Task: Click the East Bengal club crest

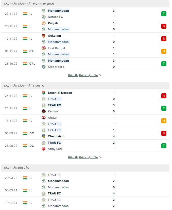Action: (x=44, y=48)
